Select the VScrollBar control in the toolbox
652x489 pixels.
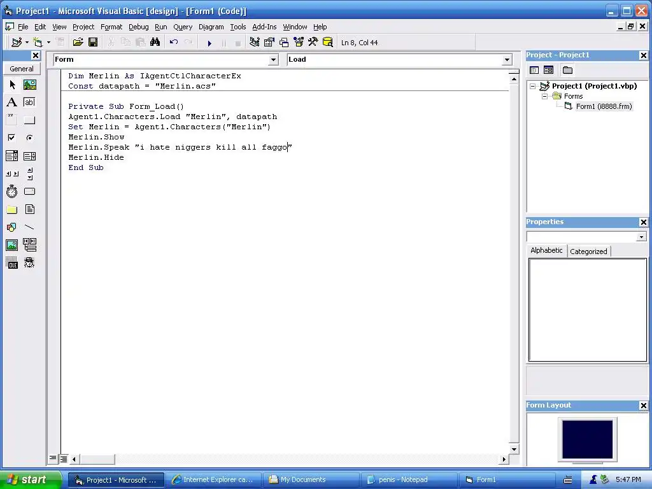coord(29,174)
